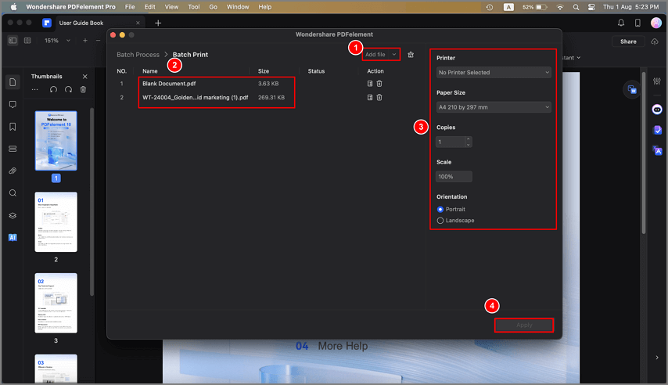Viewport: 668px width, 385px height.
Task: Expand the right panel chevron
Action: [x=657, y=358]
